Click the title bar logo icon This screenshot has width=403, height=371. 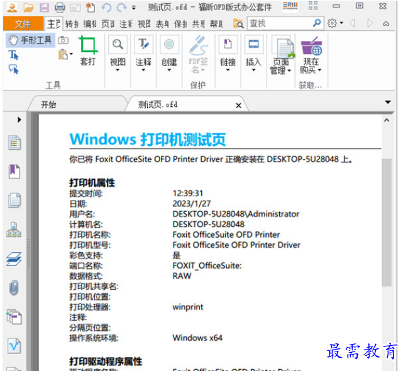click(290, 6)
